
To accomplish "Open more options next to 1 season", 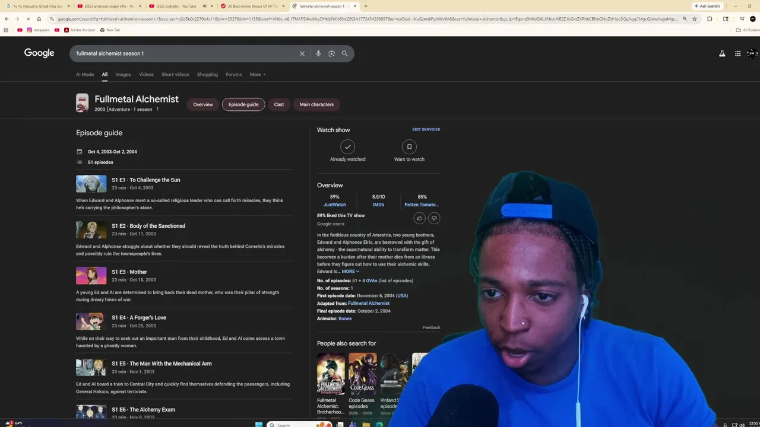I will pyautogui.click(x=157, y=109).
